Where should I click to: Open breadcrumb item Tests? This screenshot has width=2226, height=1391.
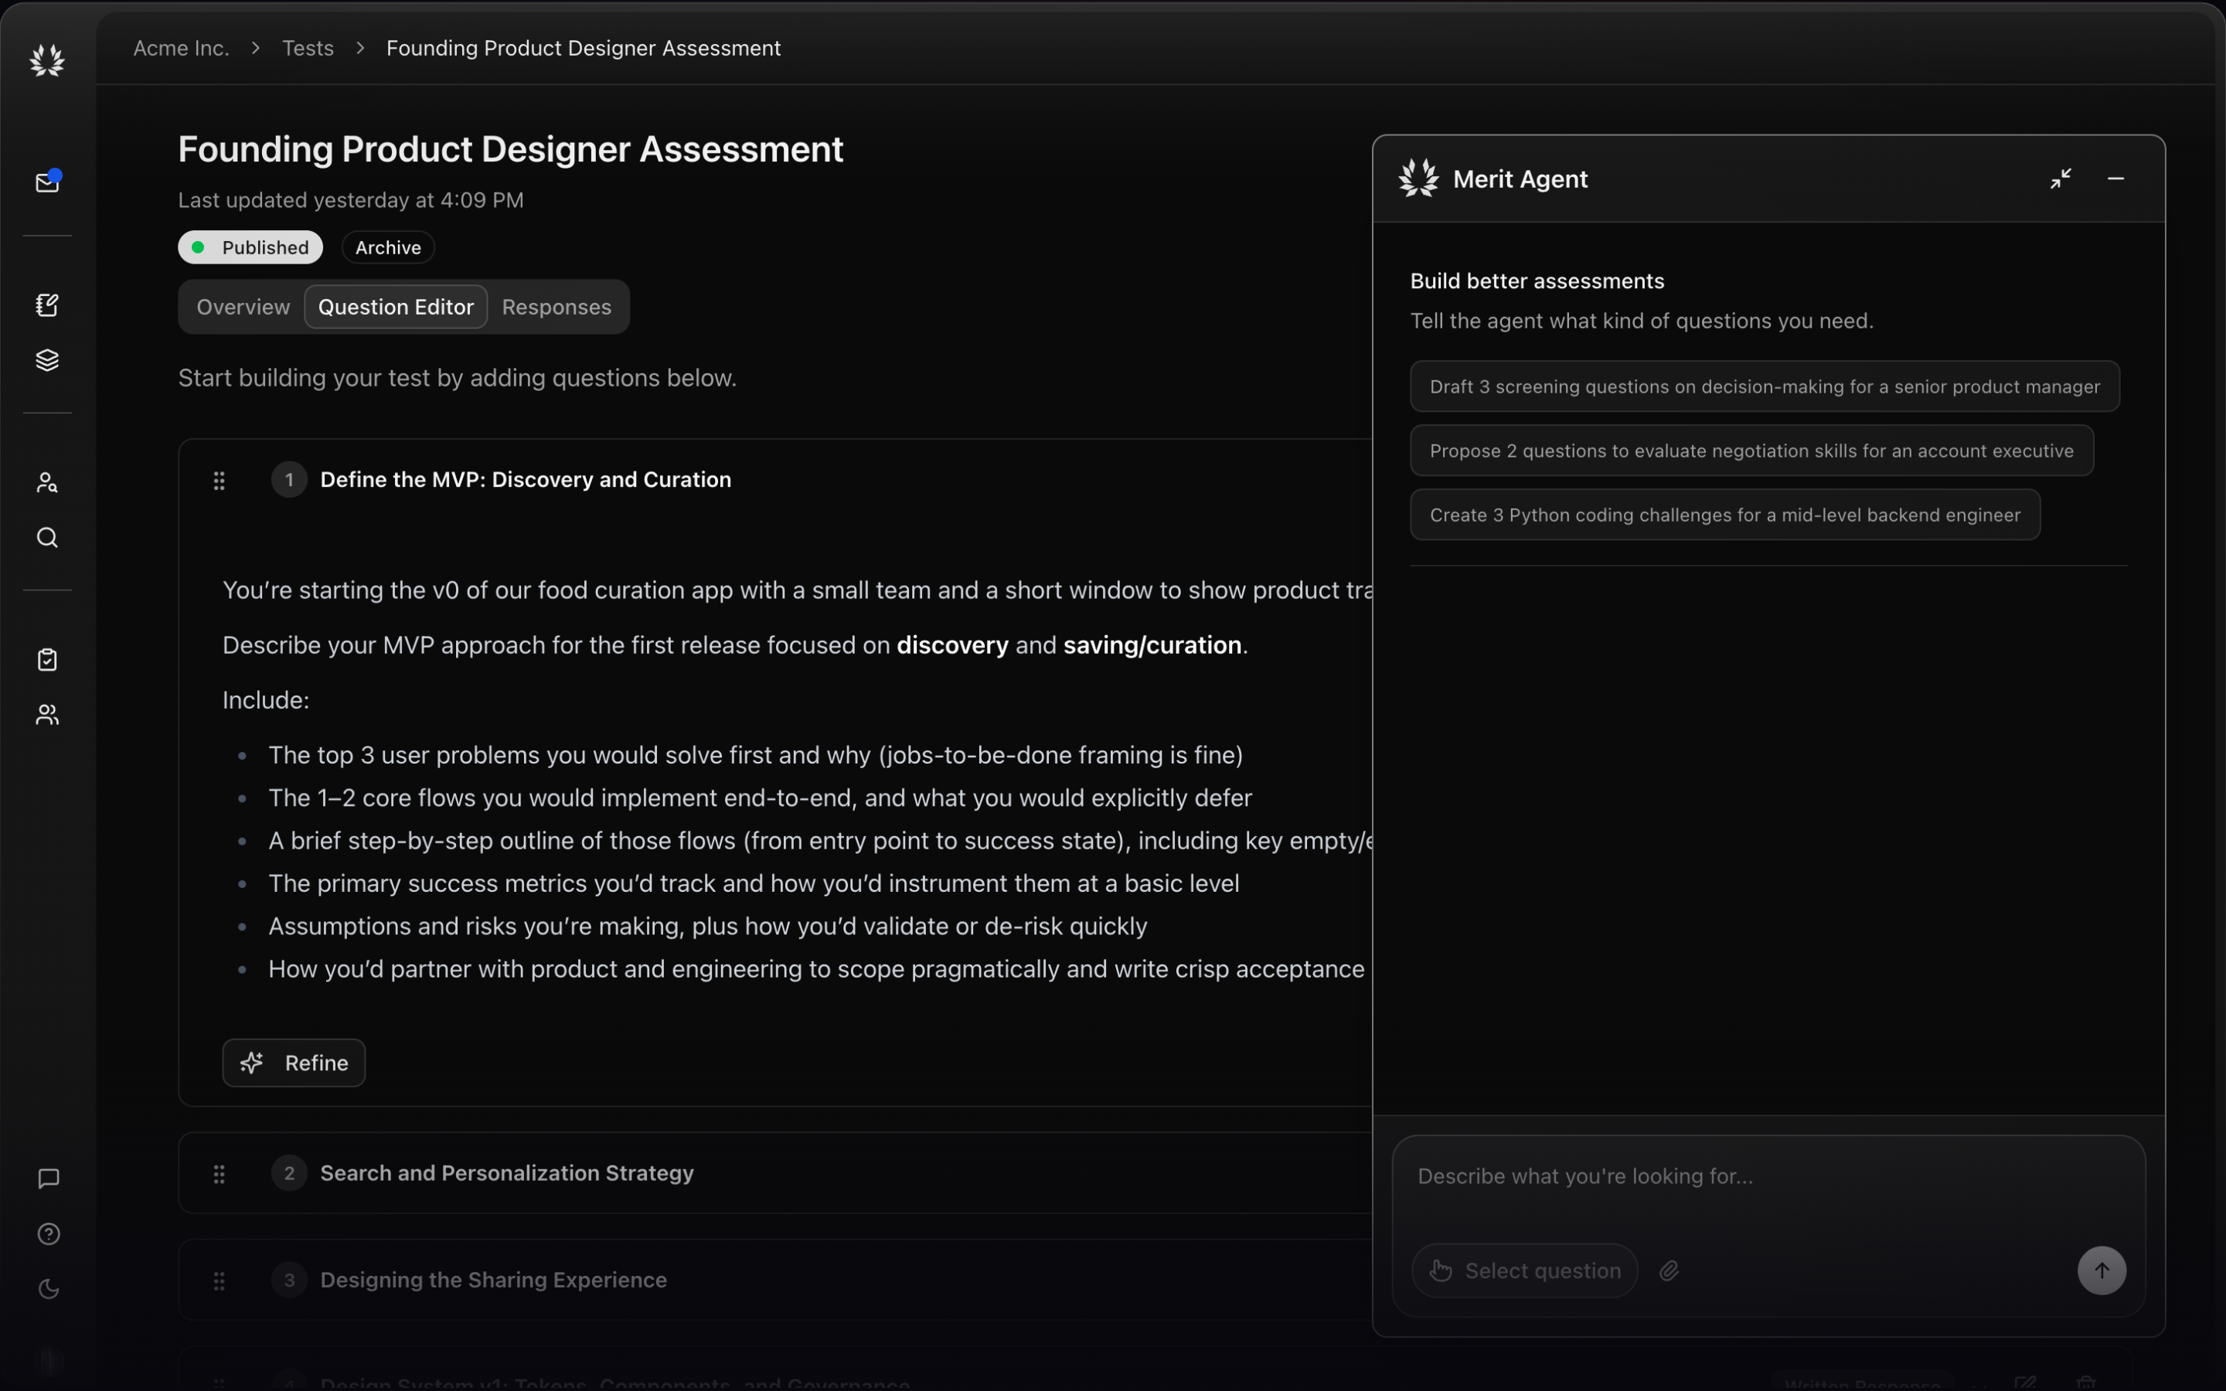point(307,47)
